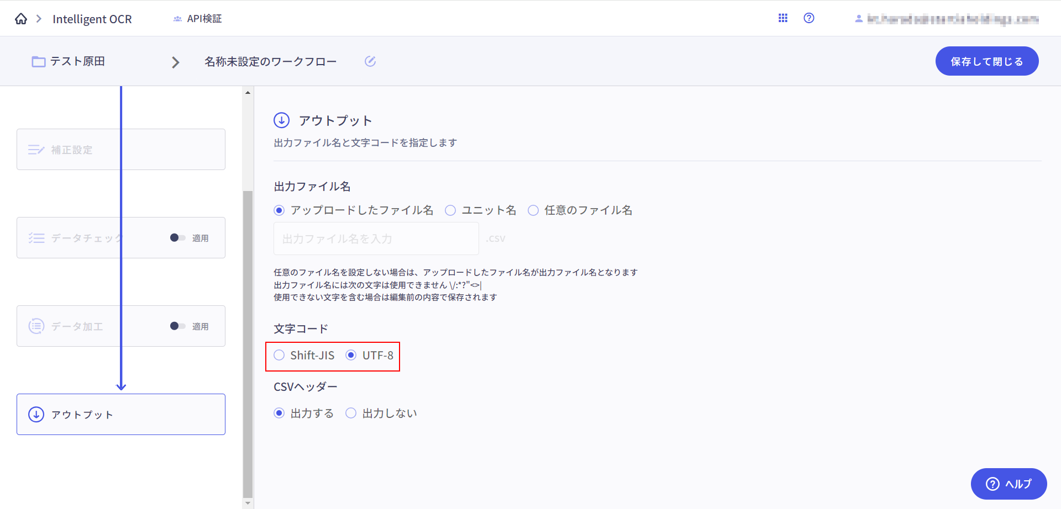Image resolution: width=1061 pixels, height=509 pixels.
Task: Edit the workflow name pencil icon
Action: (370, 61)
